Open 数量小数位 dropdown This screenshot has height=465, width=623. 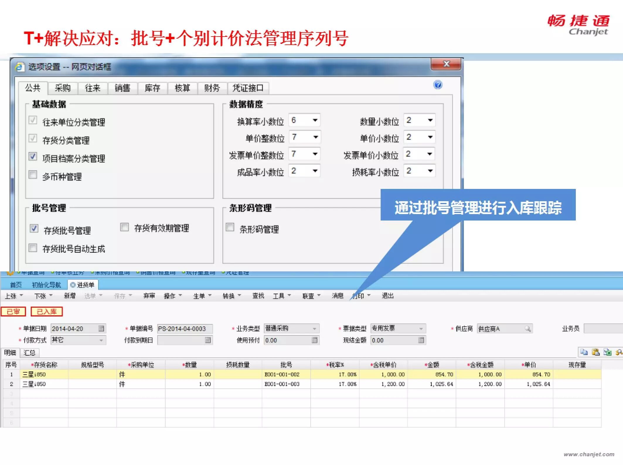[x=420, y=120]
